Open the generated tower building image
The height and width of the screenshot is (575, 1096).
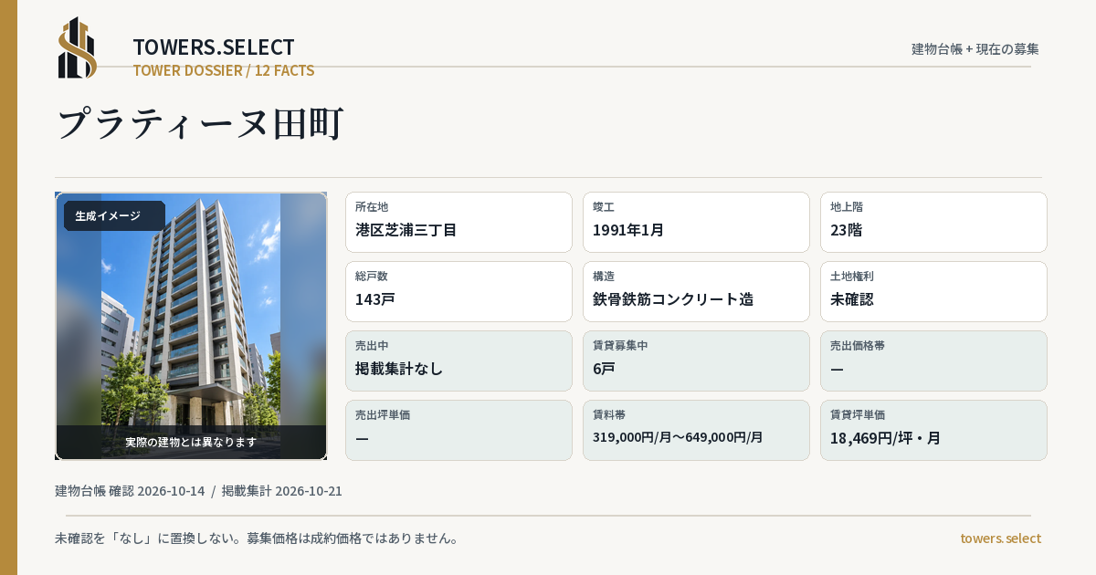click(191, 326)
